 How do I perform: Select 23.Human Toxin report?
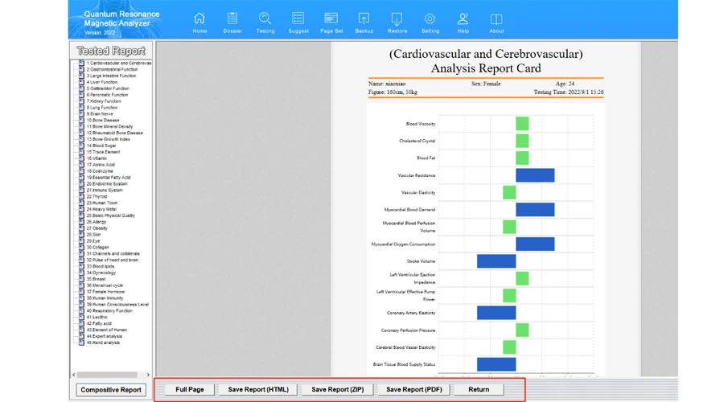point(102,203)
